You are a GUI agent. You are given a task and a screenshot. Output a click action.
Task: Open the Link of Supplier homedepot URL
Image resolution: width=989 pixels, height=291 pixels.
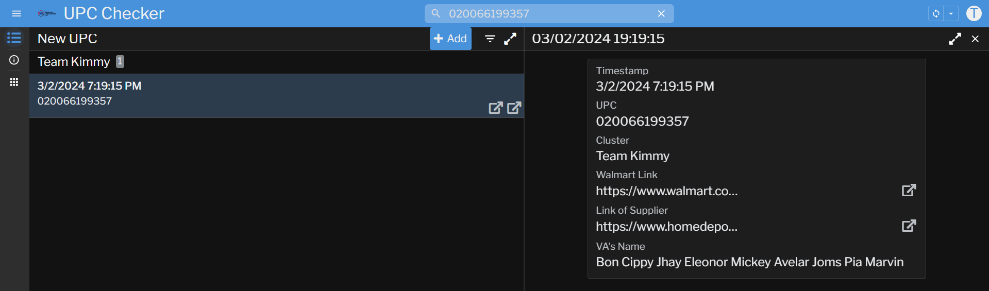(x=909, y=226)
